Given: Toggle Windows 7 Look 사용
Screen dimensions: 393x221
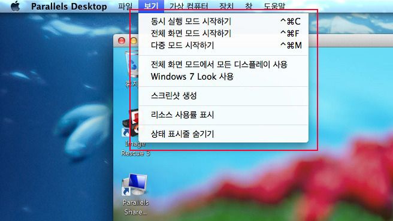Looking at the screenshot, I should pos(223,77).
